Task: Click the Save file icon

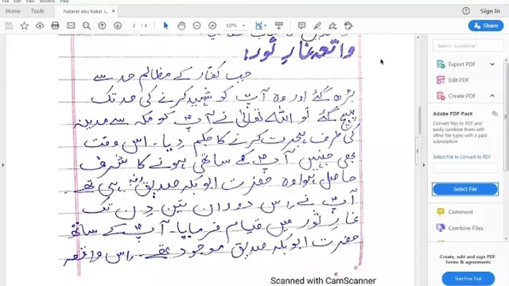Action: coord(9,26)
